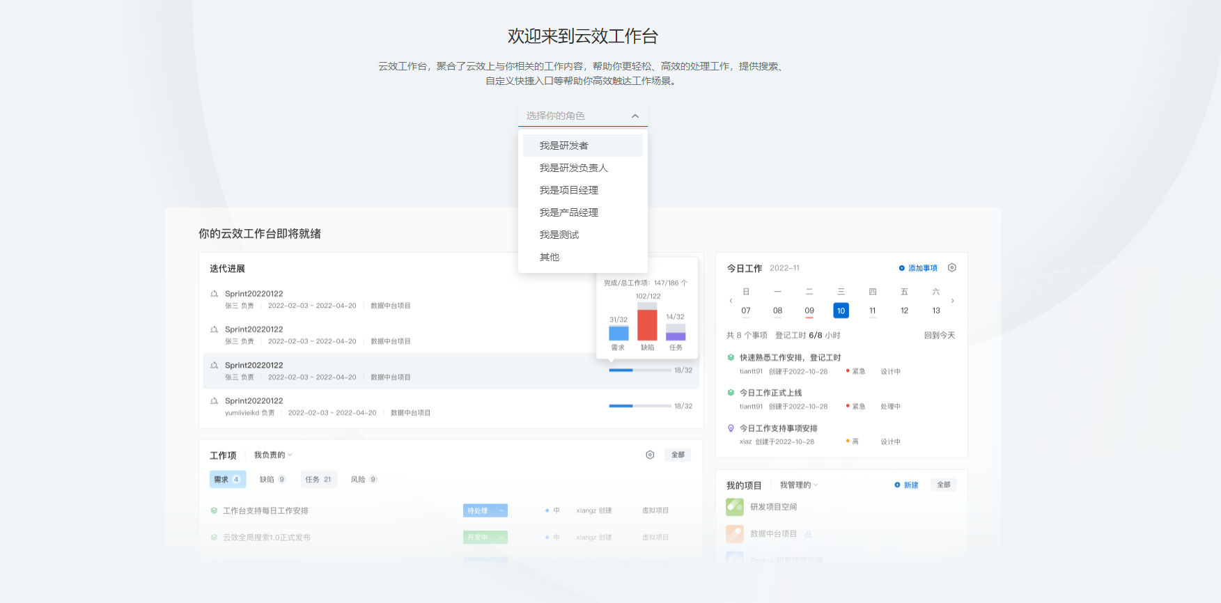Click green icon beside 今日工作正式上线
This screenshot has height=603, width=1221.
point(731,393)
